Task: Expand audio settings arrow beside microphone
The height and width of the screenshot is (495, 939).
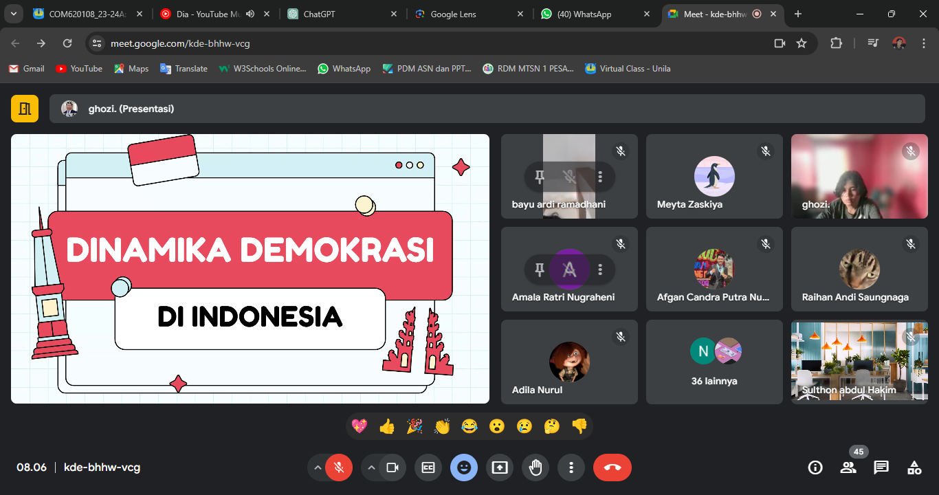Action: (318, 467)
